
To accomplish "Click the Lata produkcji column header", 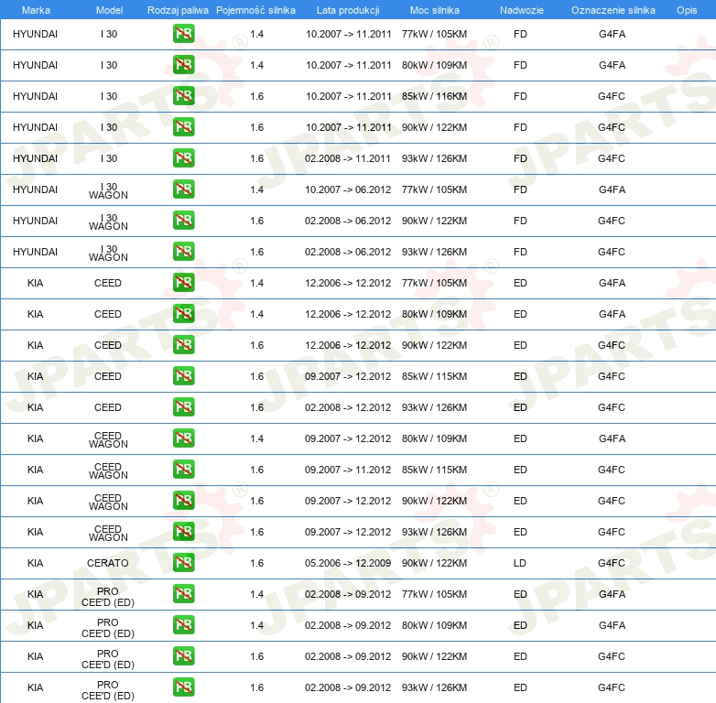I will [x=348, y=9].
